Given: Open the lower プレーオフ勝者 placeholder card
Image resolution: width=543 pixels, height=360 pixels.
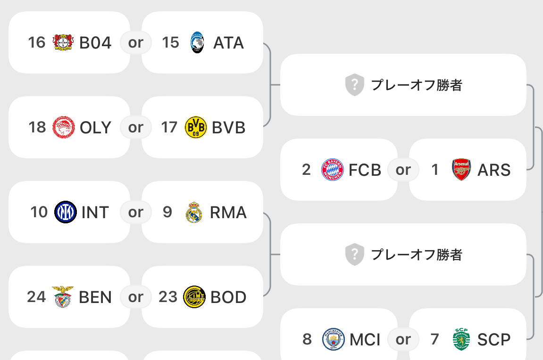Looking at the screenshot, I should [403, 254].
